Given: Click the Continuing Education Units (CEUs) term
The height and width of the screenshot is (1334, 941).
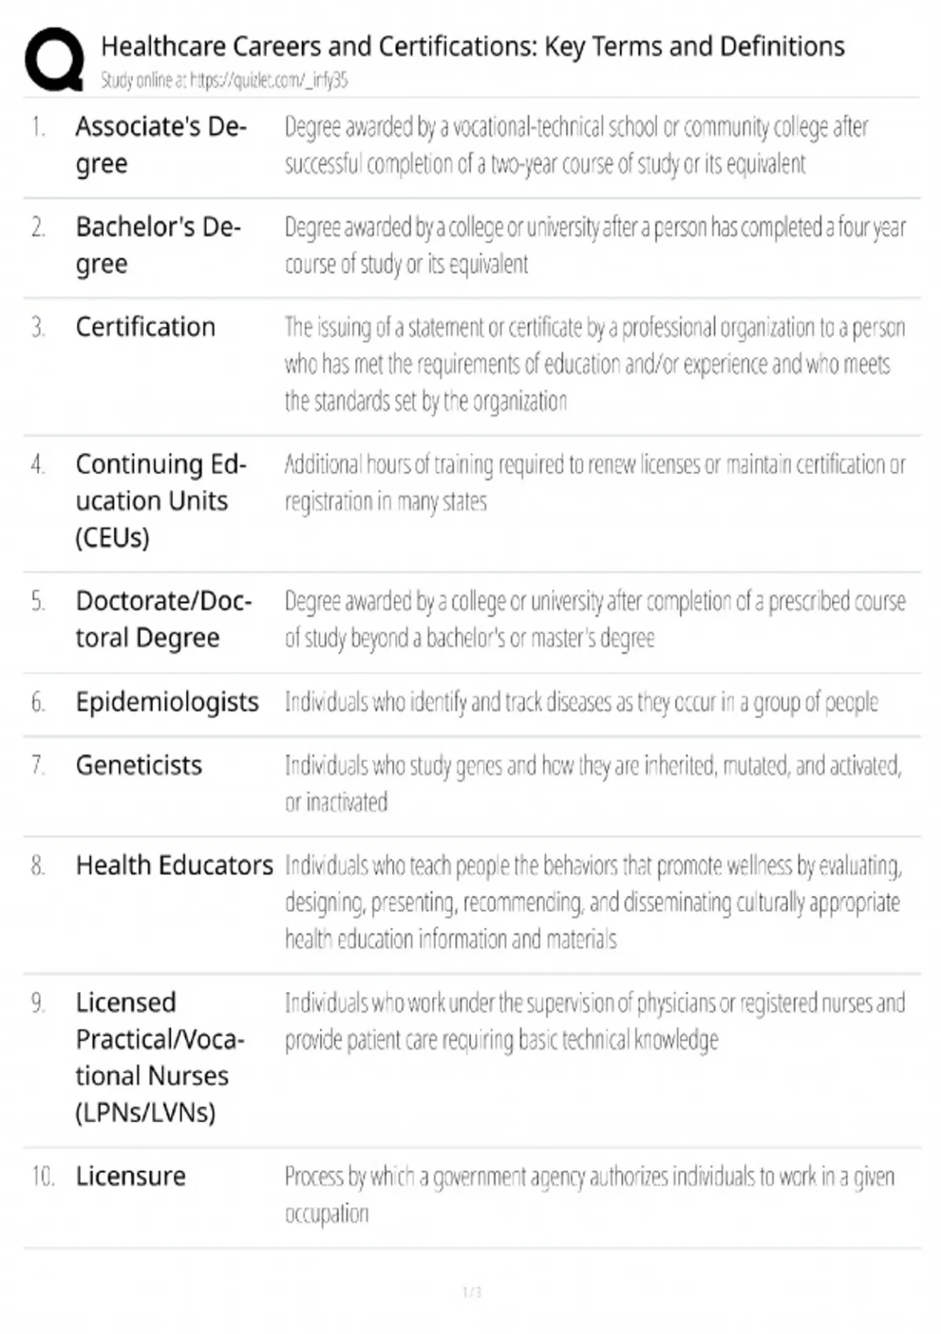Looking at the screenshot, I should pyautogui.click(x=161, y=501).
